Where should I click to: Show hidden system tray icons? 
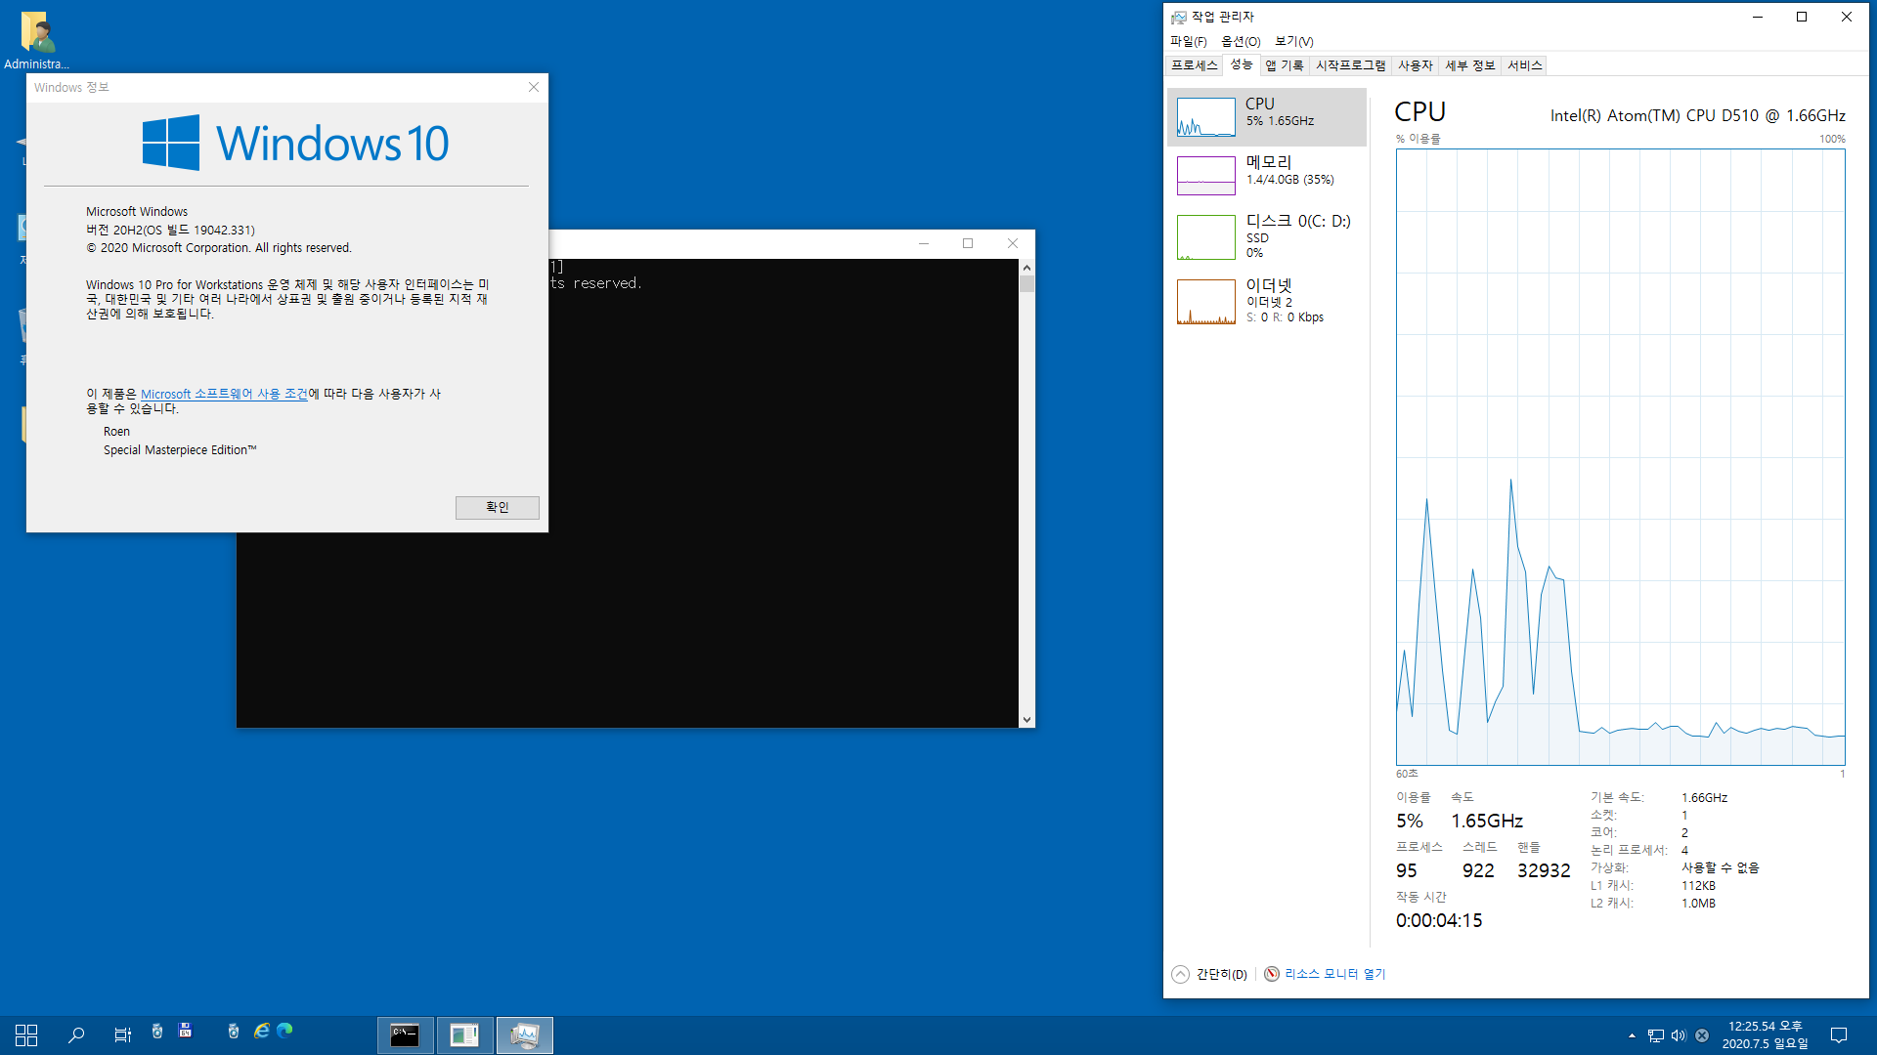tap(1632, 1035)
